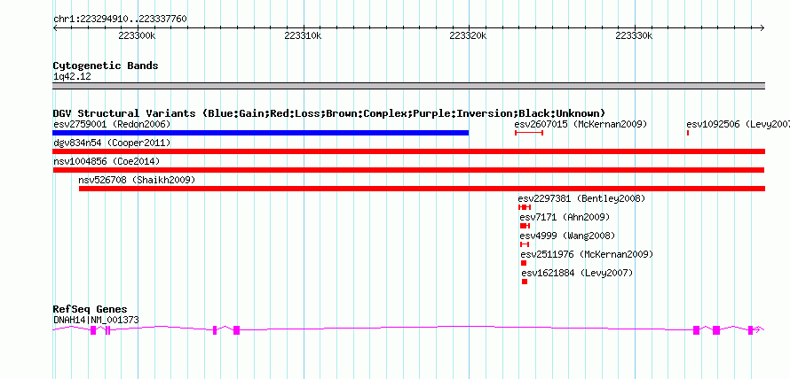Click the left arrowhead of the ruler
The image size is (790, 379).
pos(55,28)
